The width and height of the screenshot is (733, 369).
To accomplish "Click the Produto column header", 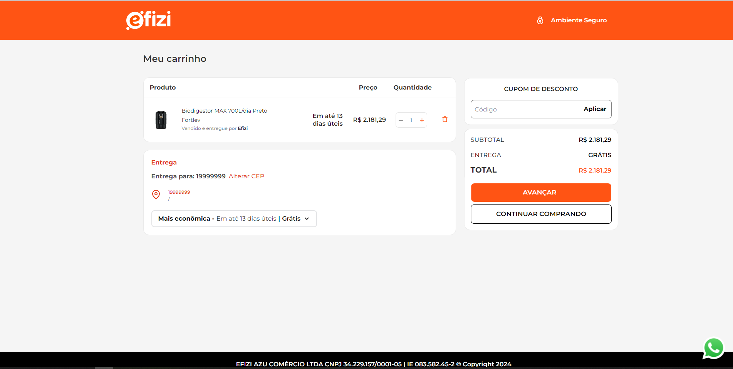I will tap(163, 88).
